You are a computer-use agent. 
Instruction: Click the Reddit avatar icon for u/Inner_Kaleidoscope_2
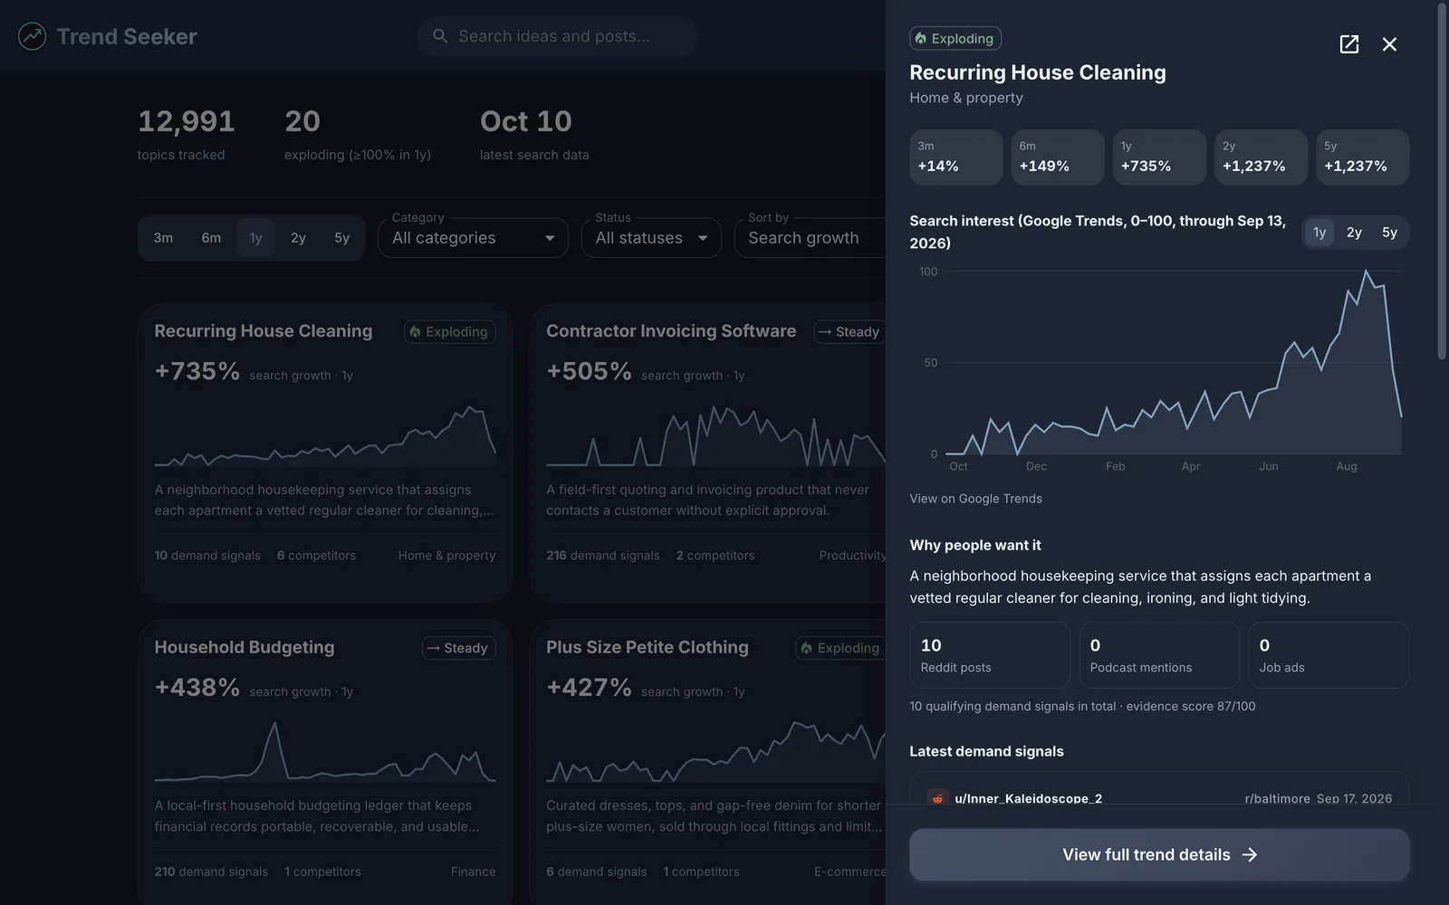click(937, 798)
